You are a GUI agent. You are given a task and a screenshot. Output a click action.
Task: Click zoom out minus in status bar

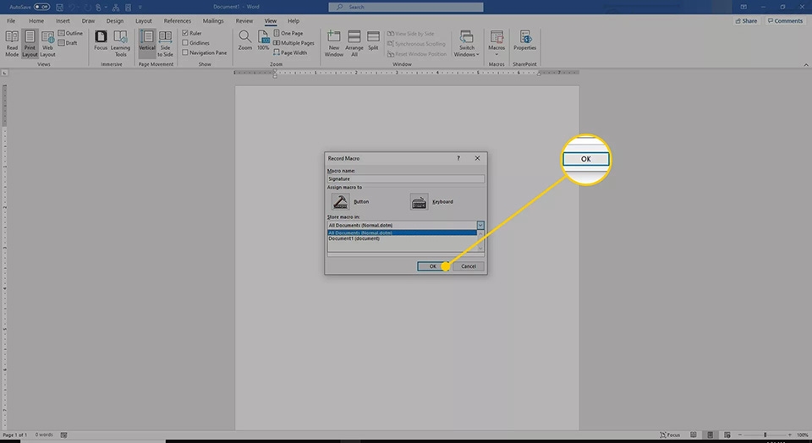click(x=739, y=435)
